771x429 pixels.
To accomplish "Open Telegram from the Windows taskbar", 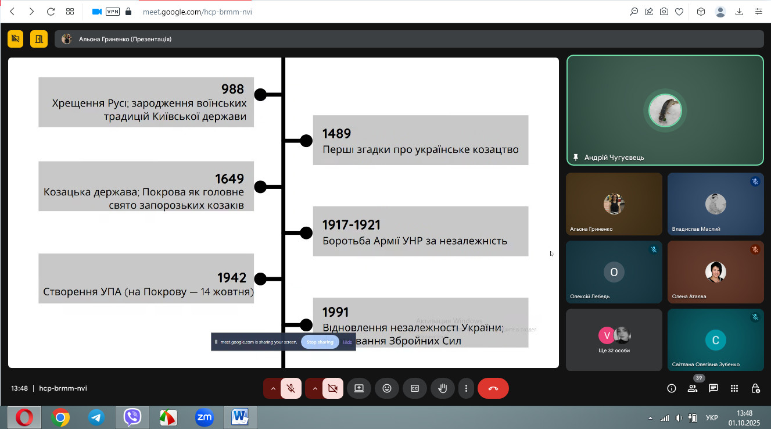I will [96, 417].
